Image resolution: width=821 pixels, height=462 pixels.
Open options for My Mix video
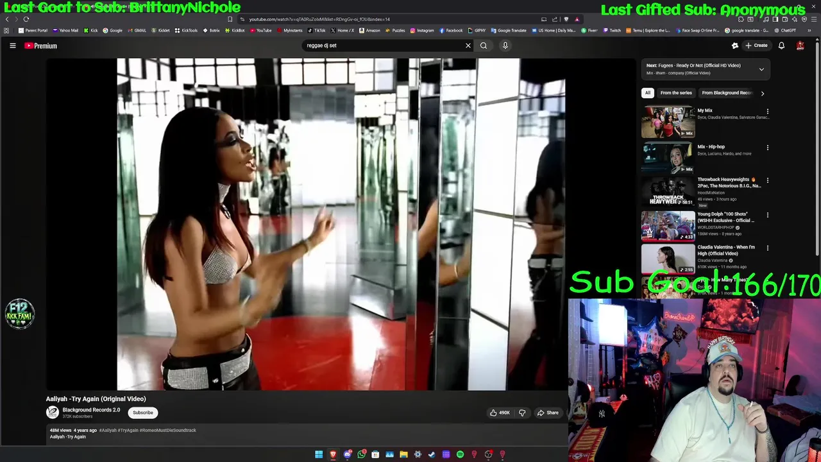pos(767,112)
